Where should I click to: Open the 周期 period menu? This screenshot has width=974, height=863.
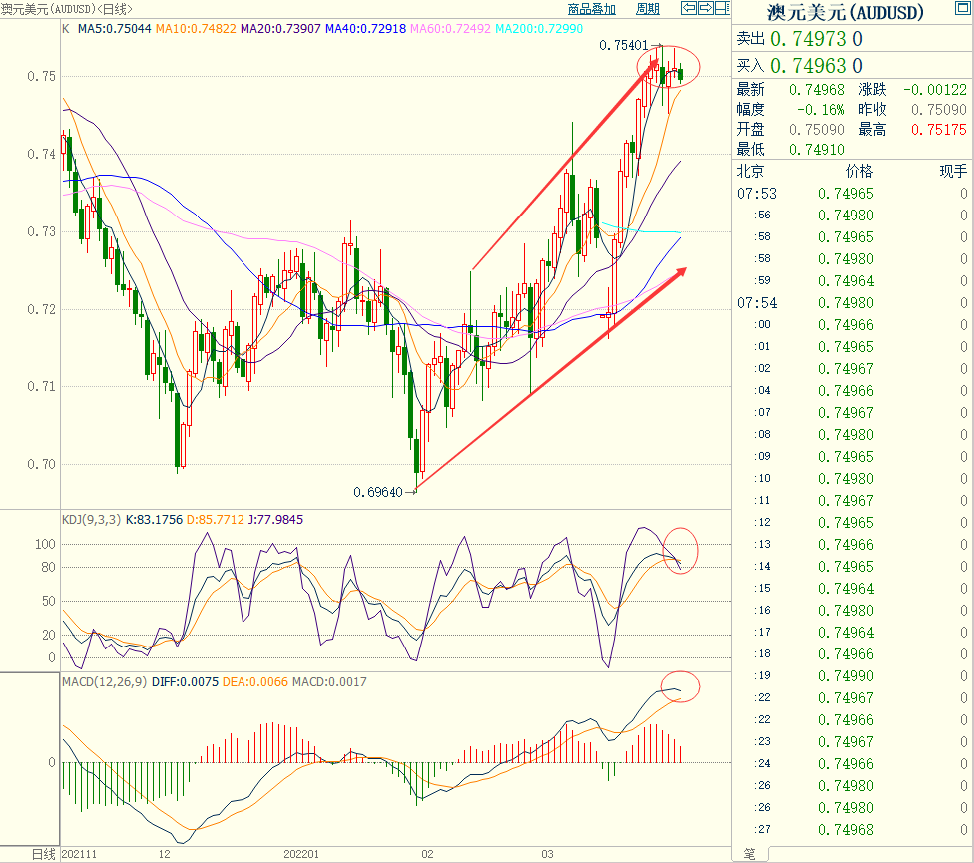tap(647, 9)
